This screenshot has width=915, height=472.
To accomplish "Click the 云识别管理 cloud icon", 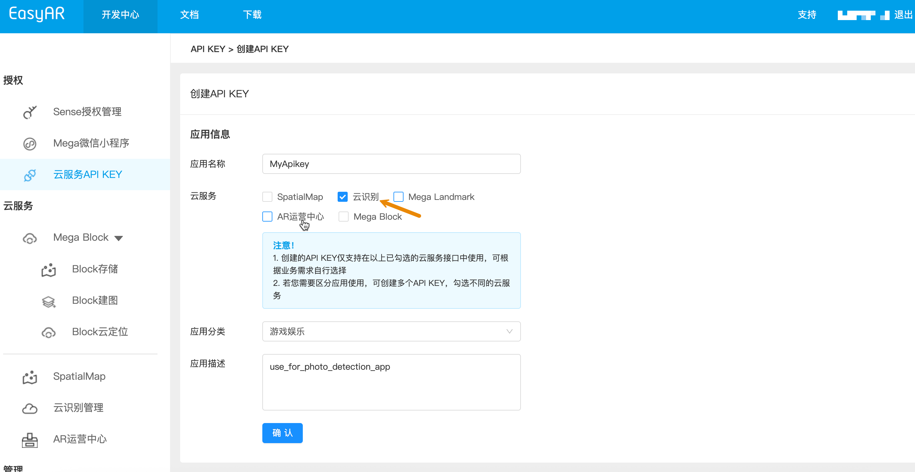I will tap(30, 408).
